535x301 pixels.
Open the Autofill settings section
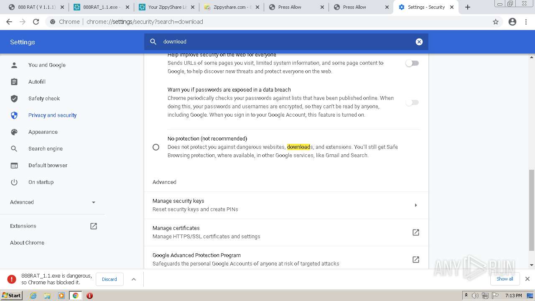click(37, 82)
